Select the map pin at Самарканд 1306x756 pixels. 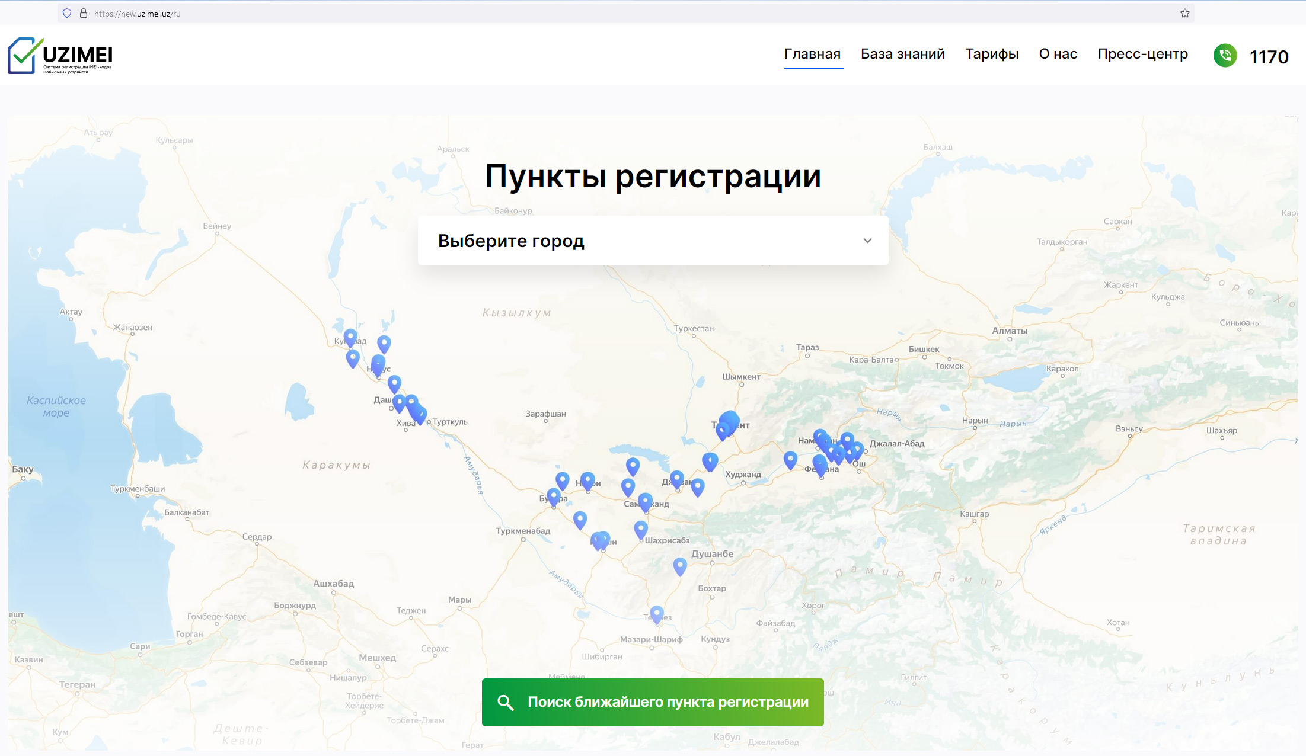(646, 502)
